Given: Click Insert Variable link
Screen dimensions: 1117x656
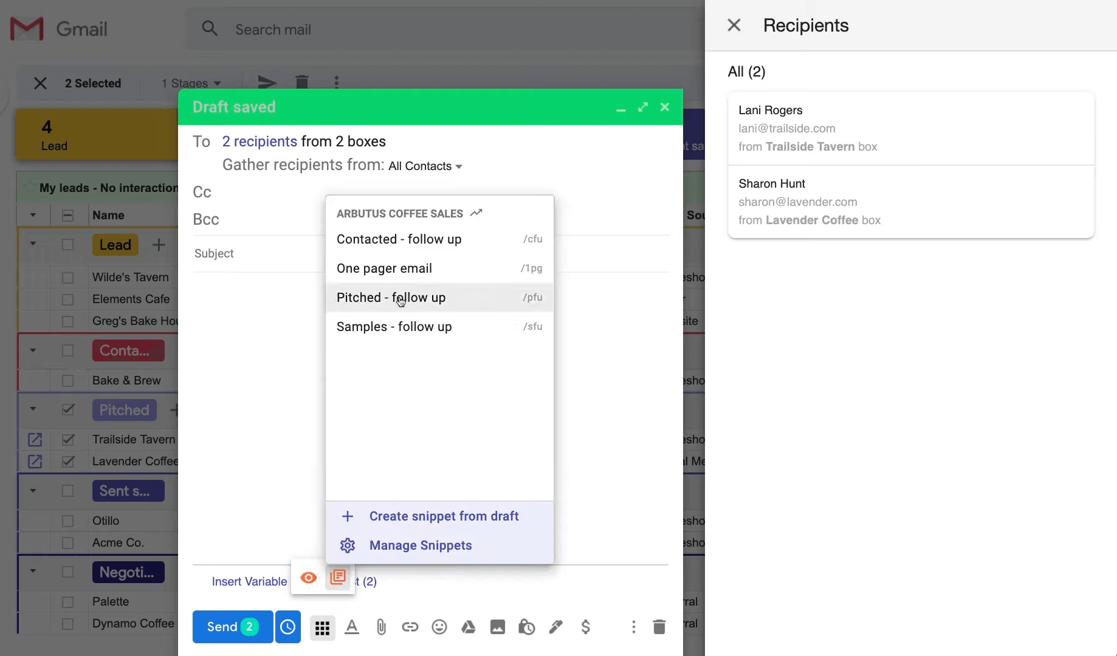Looking at the screenshot, I should tap(249, 582).
